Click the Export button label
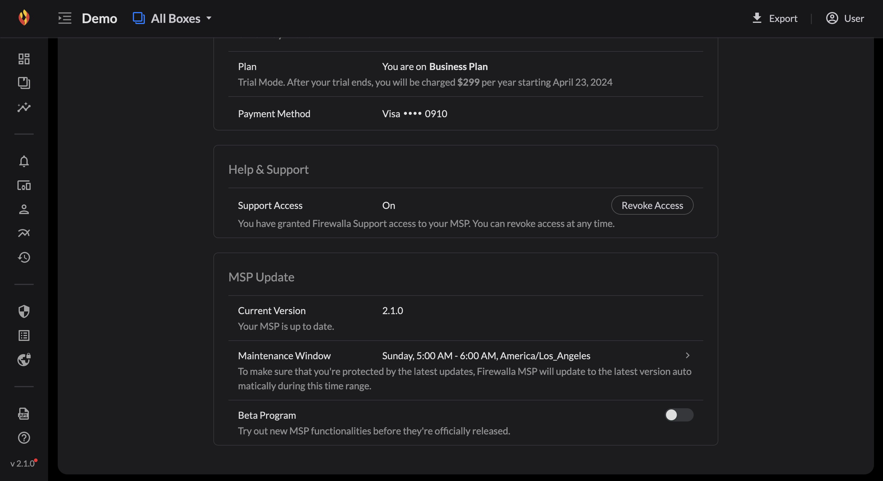The width and height of the screenshot is (883, 481). [x=783, y=18]
